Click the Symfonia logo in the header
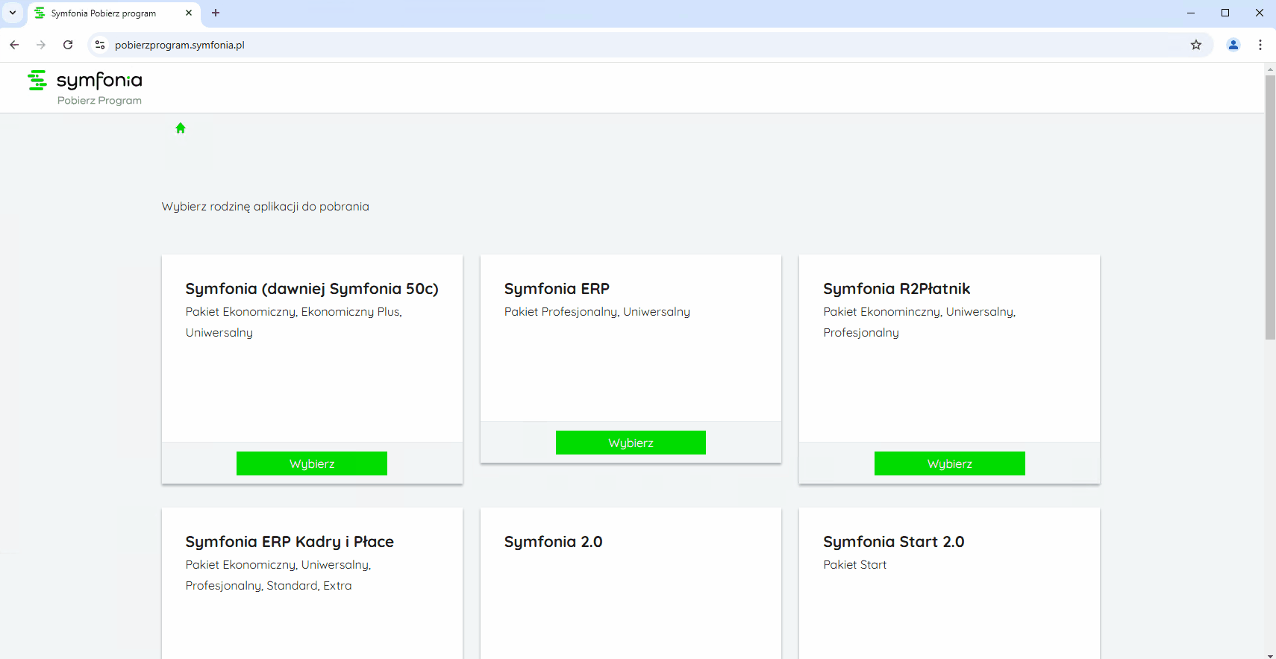Image resolution: width=1276 pixels, height=659 pixels. pyautogui.click(x=84, y=81)
